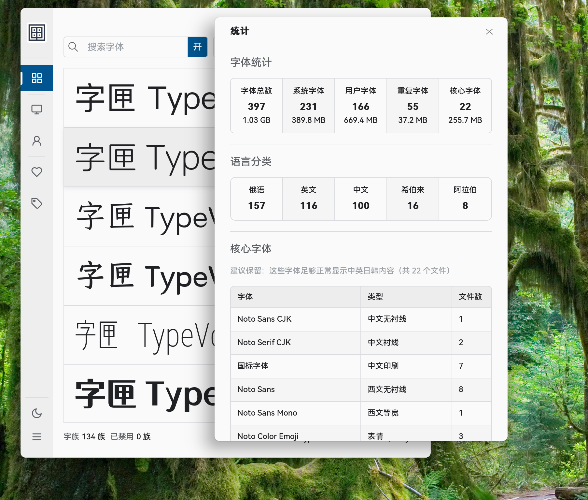Click the 字族 134 族 counter

[x=84, y=436]
